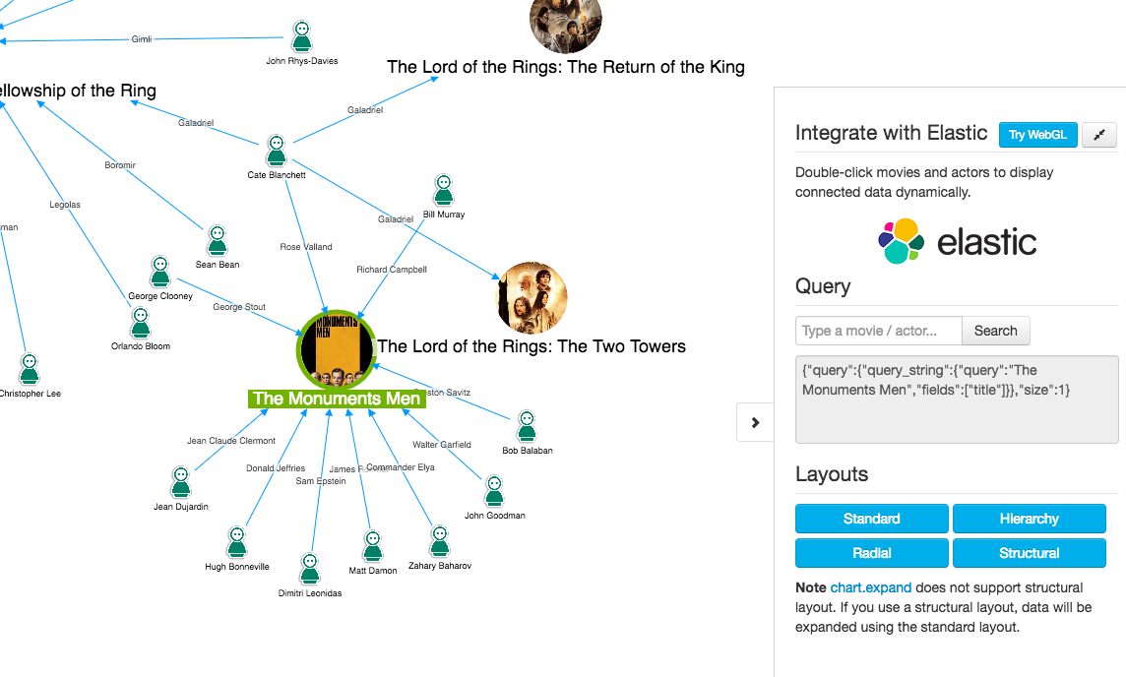Viewport: 1126px width, 677px height.
Task: Click the Cate Blanchett actor node icon
Action: (x=277, y=152)
